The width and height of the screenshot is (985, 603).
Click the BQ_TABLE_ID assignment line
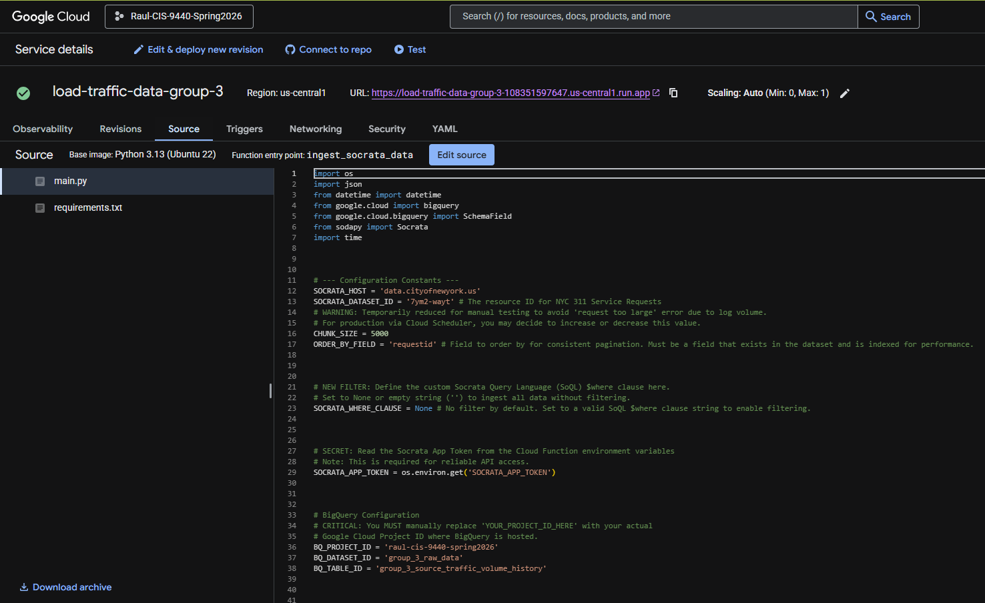430,568
